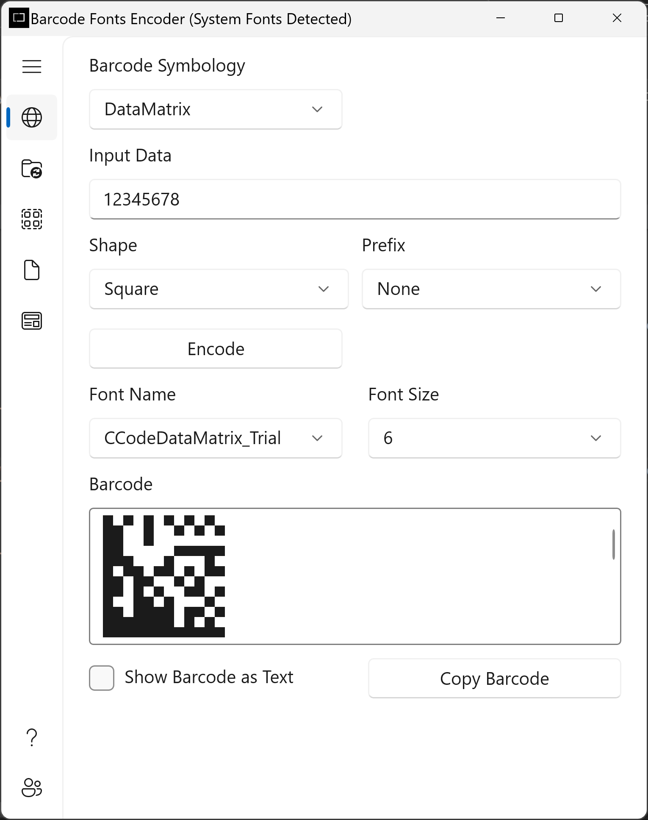The height and width of the screenshot is (820, 648).
Task: Expand the Font Size 6 dropdown
Action: click(495, 438)
